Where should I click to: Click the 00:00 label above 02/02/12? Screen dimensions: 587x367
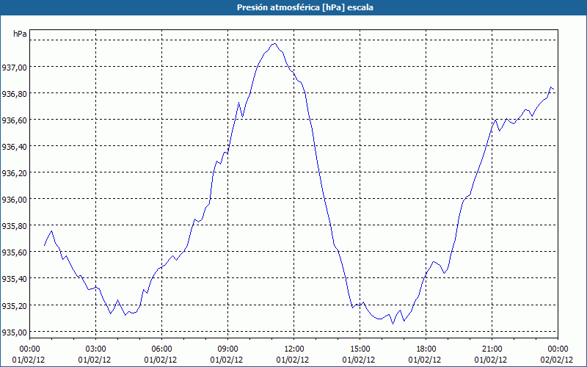coord(558,349)
